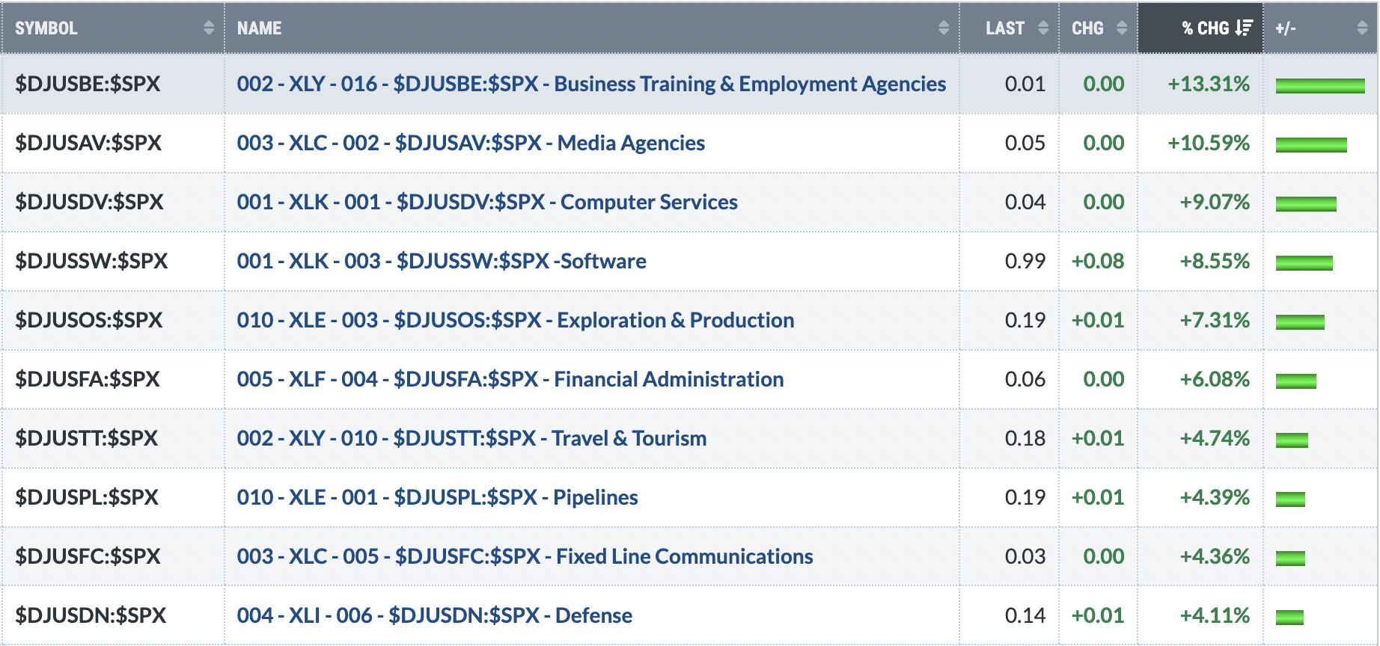Click sort arrows in NAME header
The width and height of the screenshot is (1380, 646).
[944, 28]
